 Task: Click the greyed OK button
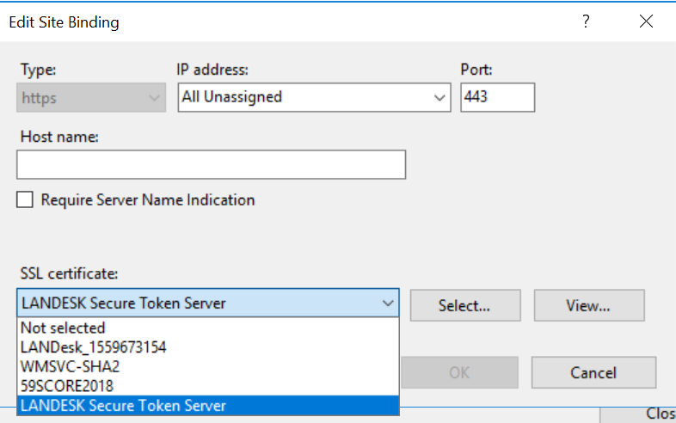click(x=459, y=372)
